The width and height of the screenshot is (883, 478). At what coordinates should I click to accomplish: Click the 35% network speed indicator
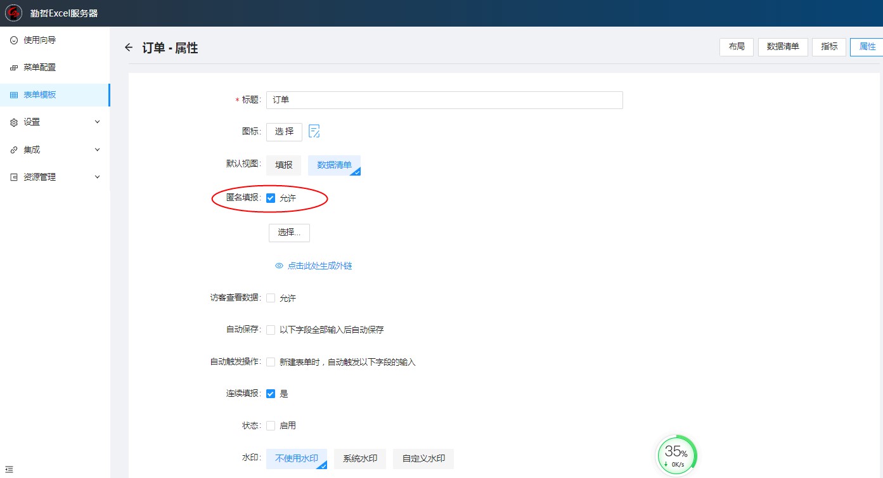coord(676,454)
